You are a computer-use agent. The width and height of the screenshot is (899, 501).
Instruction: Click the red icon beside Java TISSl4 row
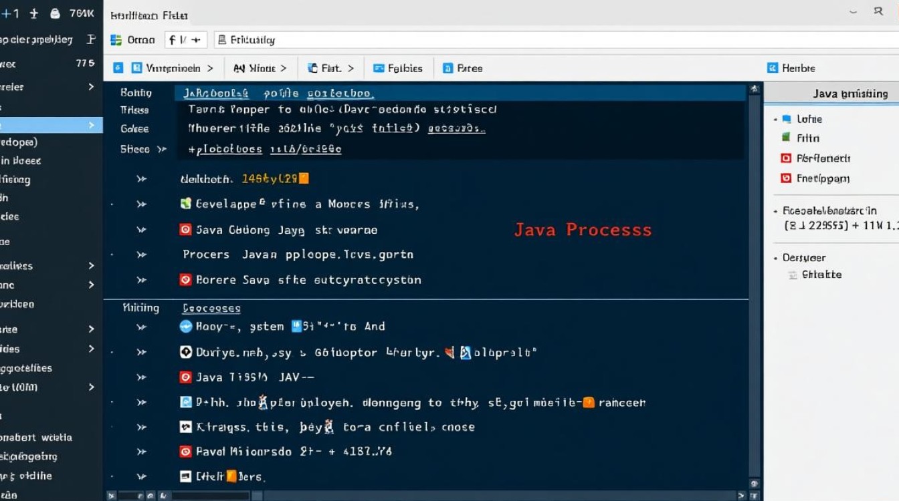[x=186, y=377]
